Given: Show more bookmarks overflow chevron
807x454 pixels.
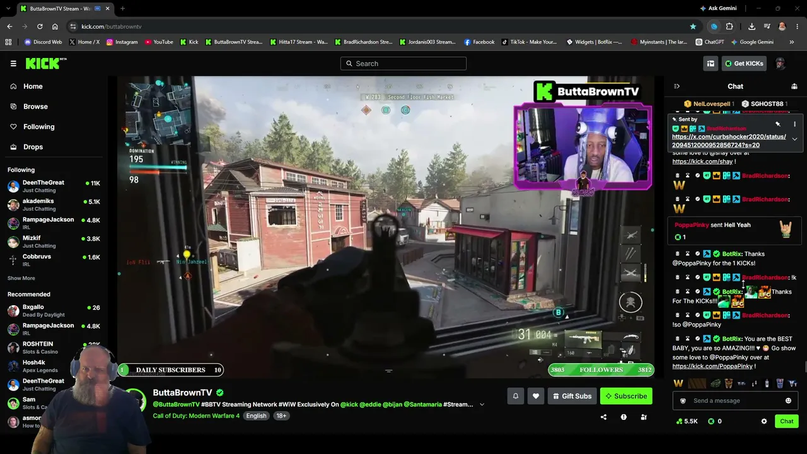Looking at the screenshot, I should 792,42.
